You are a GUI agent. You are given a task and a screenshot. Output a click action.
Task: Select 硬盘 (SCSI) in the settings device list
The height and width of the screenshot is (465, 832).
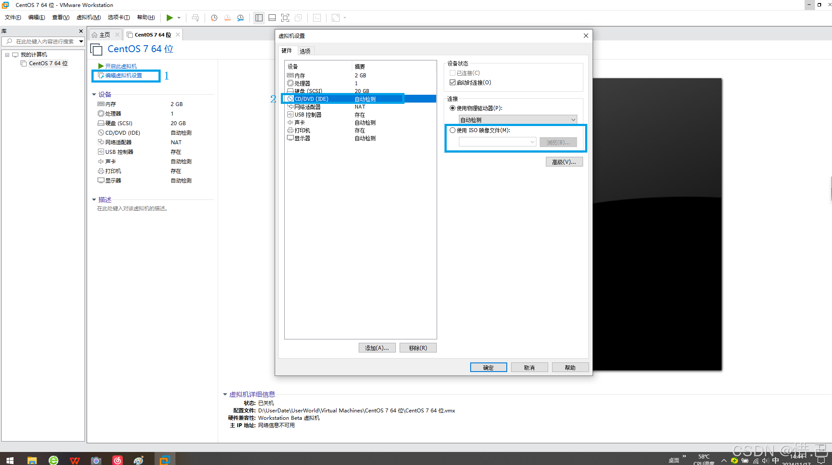coord(360,91)
